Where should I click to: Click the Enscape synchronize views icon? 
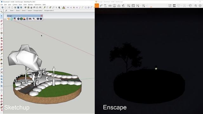tap(15, 19)
